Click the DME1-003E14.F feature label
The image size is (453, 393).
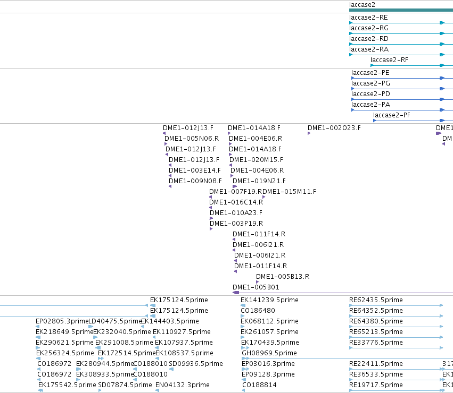194,170
